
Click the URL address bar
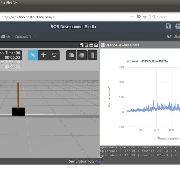point(60,17)
